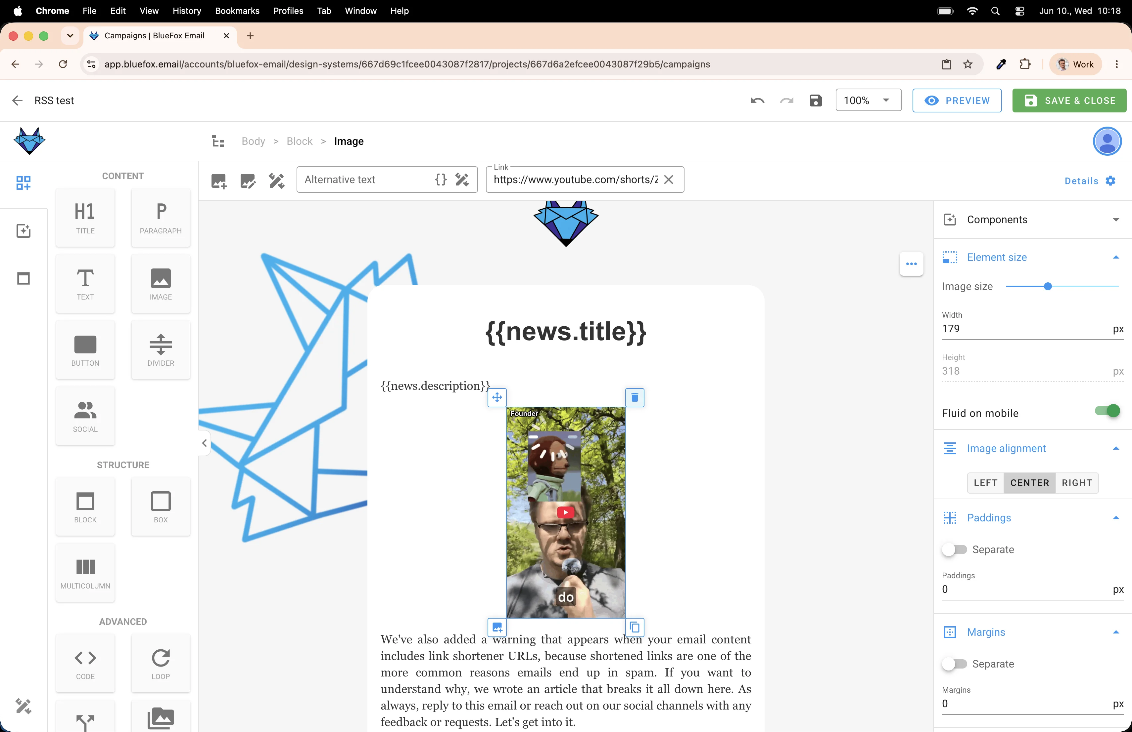Screen dimensions: 1132x732
Task: Open the History menu
Action: tap(186, 11)
